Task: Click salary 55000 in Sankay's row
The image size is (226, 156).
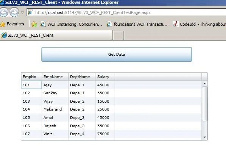Action: tap(105, 93)
